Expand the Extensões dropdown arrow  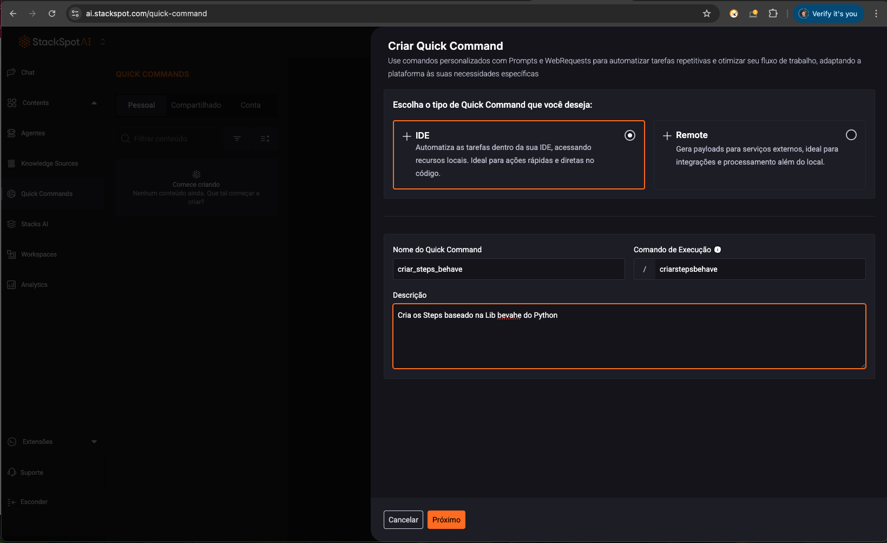94,442
